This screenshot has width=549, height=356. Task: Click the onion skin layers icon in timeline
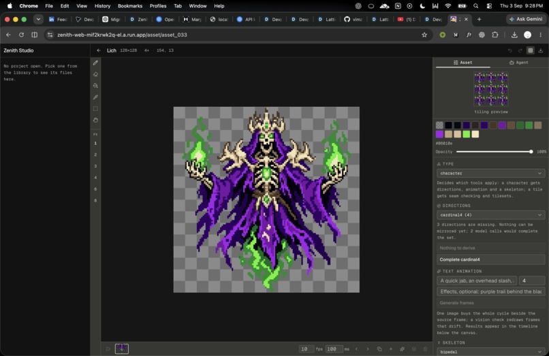coord(414,349)
